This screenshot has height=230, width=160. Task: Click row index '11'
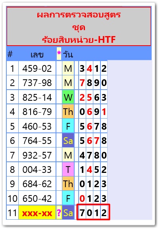tap(12, 213)
